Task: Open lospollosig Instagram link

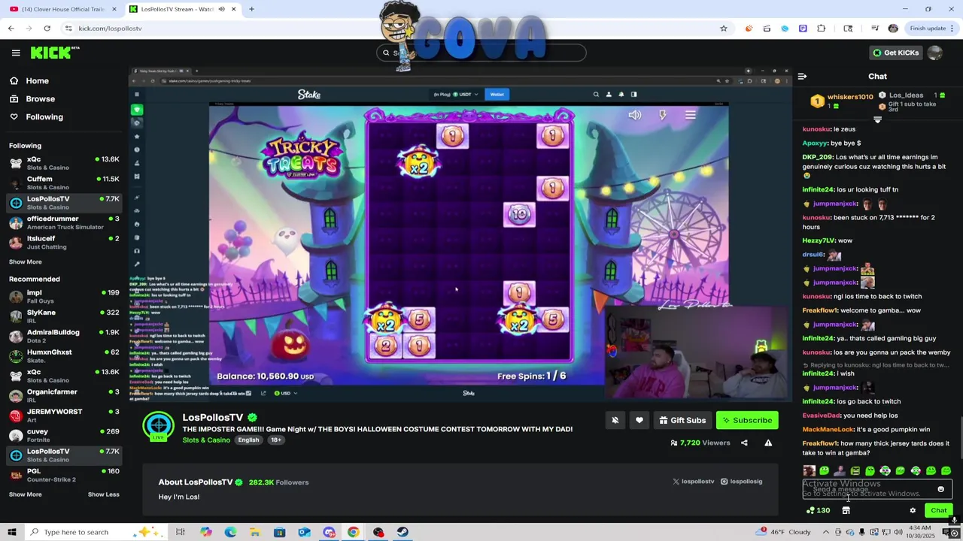Action: (741, 482)
